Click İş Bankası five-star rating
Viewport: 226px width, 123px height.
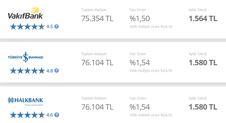point(27,71)
